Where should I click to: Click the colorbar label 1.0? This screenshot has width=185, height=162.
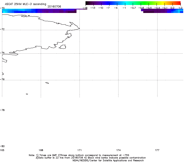(x=180, y=8)
